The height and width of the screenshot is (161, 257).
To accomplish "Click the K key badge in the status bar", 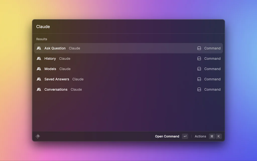I will tap(219, 136).
